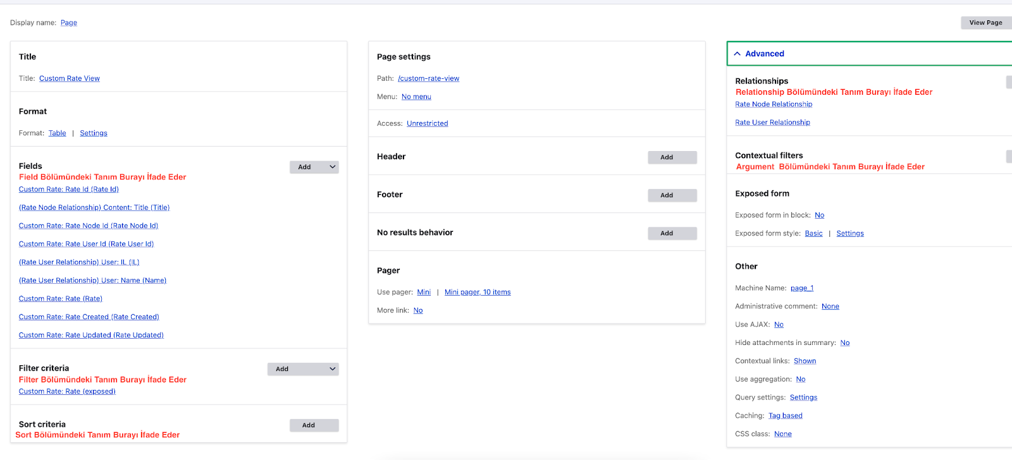This screenshot has width=1012, height=460.
Task: Select the Rate Node Relationship link
Action: 774,104
